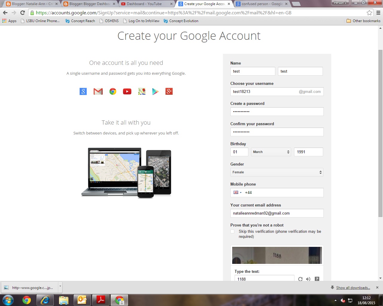Launch Chrome from the taskbar
The image size is (383, 306).
coord(27,300)
